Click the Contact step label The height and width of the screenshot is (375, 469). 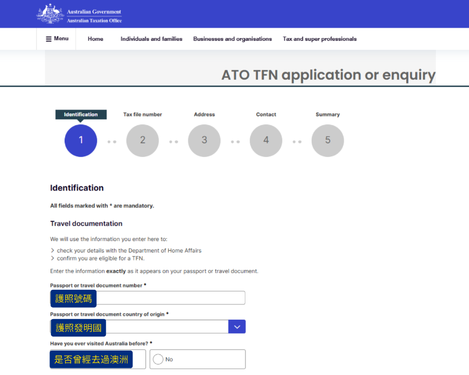[266, 115]
